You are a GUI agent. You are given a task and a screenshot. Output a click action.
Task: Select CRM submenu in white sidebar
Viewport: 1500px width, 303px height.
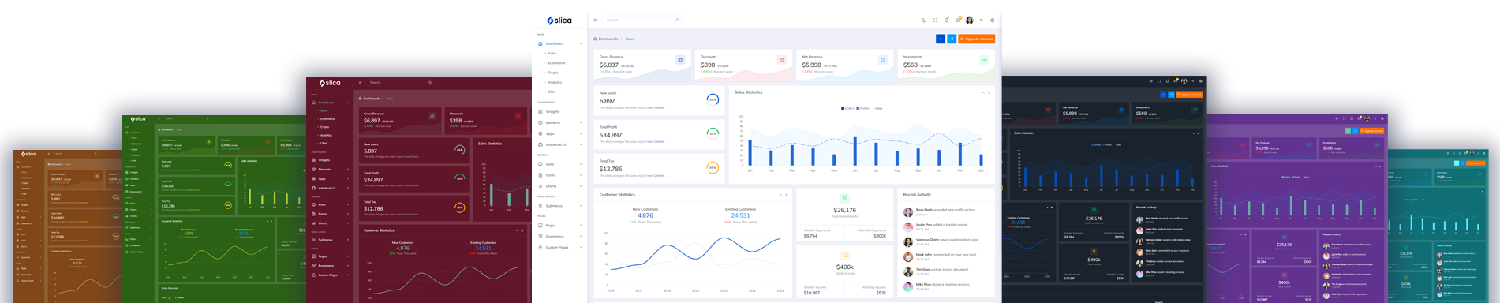click(552, 92)
